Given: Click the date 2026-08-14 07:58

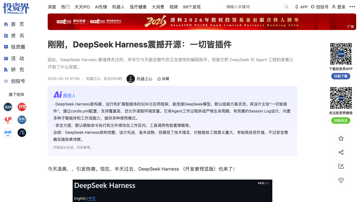Looking at the screenshot, I should tap(64, 79).
